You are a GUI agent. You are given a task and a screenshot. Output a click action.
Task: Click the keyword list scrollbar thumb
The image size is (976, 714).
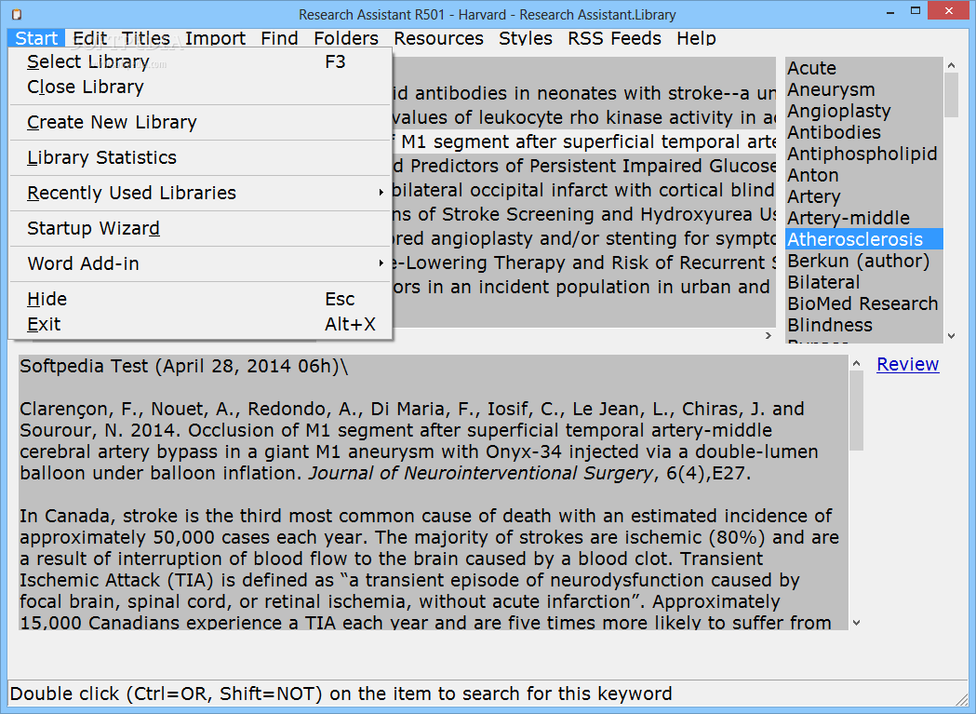[951, 95]
